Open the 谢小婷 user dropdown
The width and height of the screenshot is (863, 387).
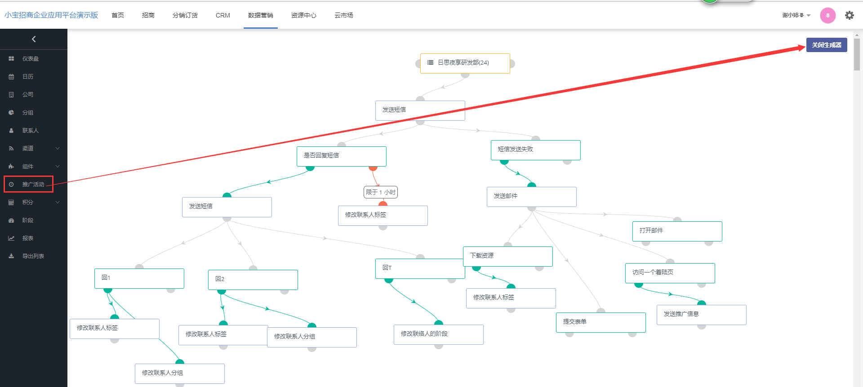click(x=796, y=15)
